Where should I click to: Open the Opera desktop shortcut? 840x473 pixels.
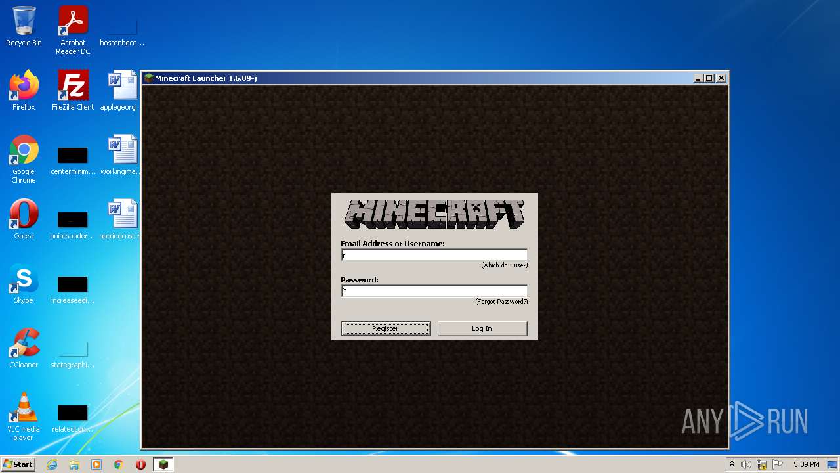[24, 219]
